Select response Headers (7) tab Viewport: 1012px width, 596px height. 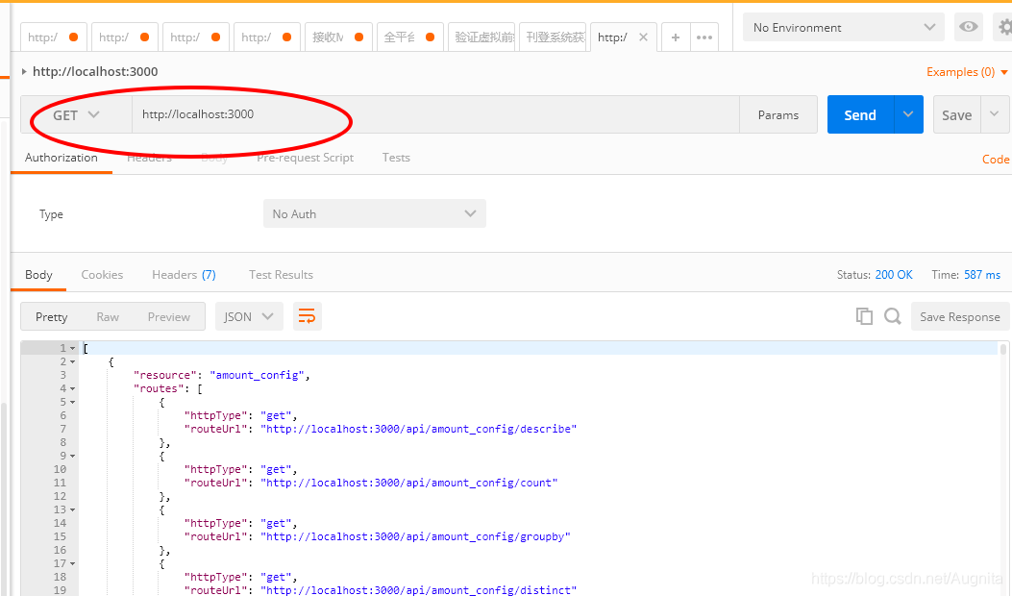pyautogui.click(x=184, y=274)
